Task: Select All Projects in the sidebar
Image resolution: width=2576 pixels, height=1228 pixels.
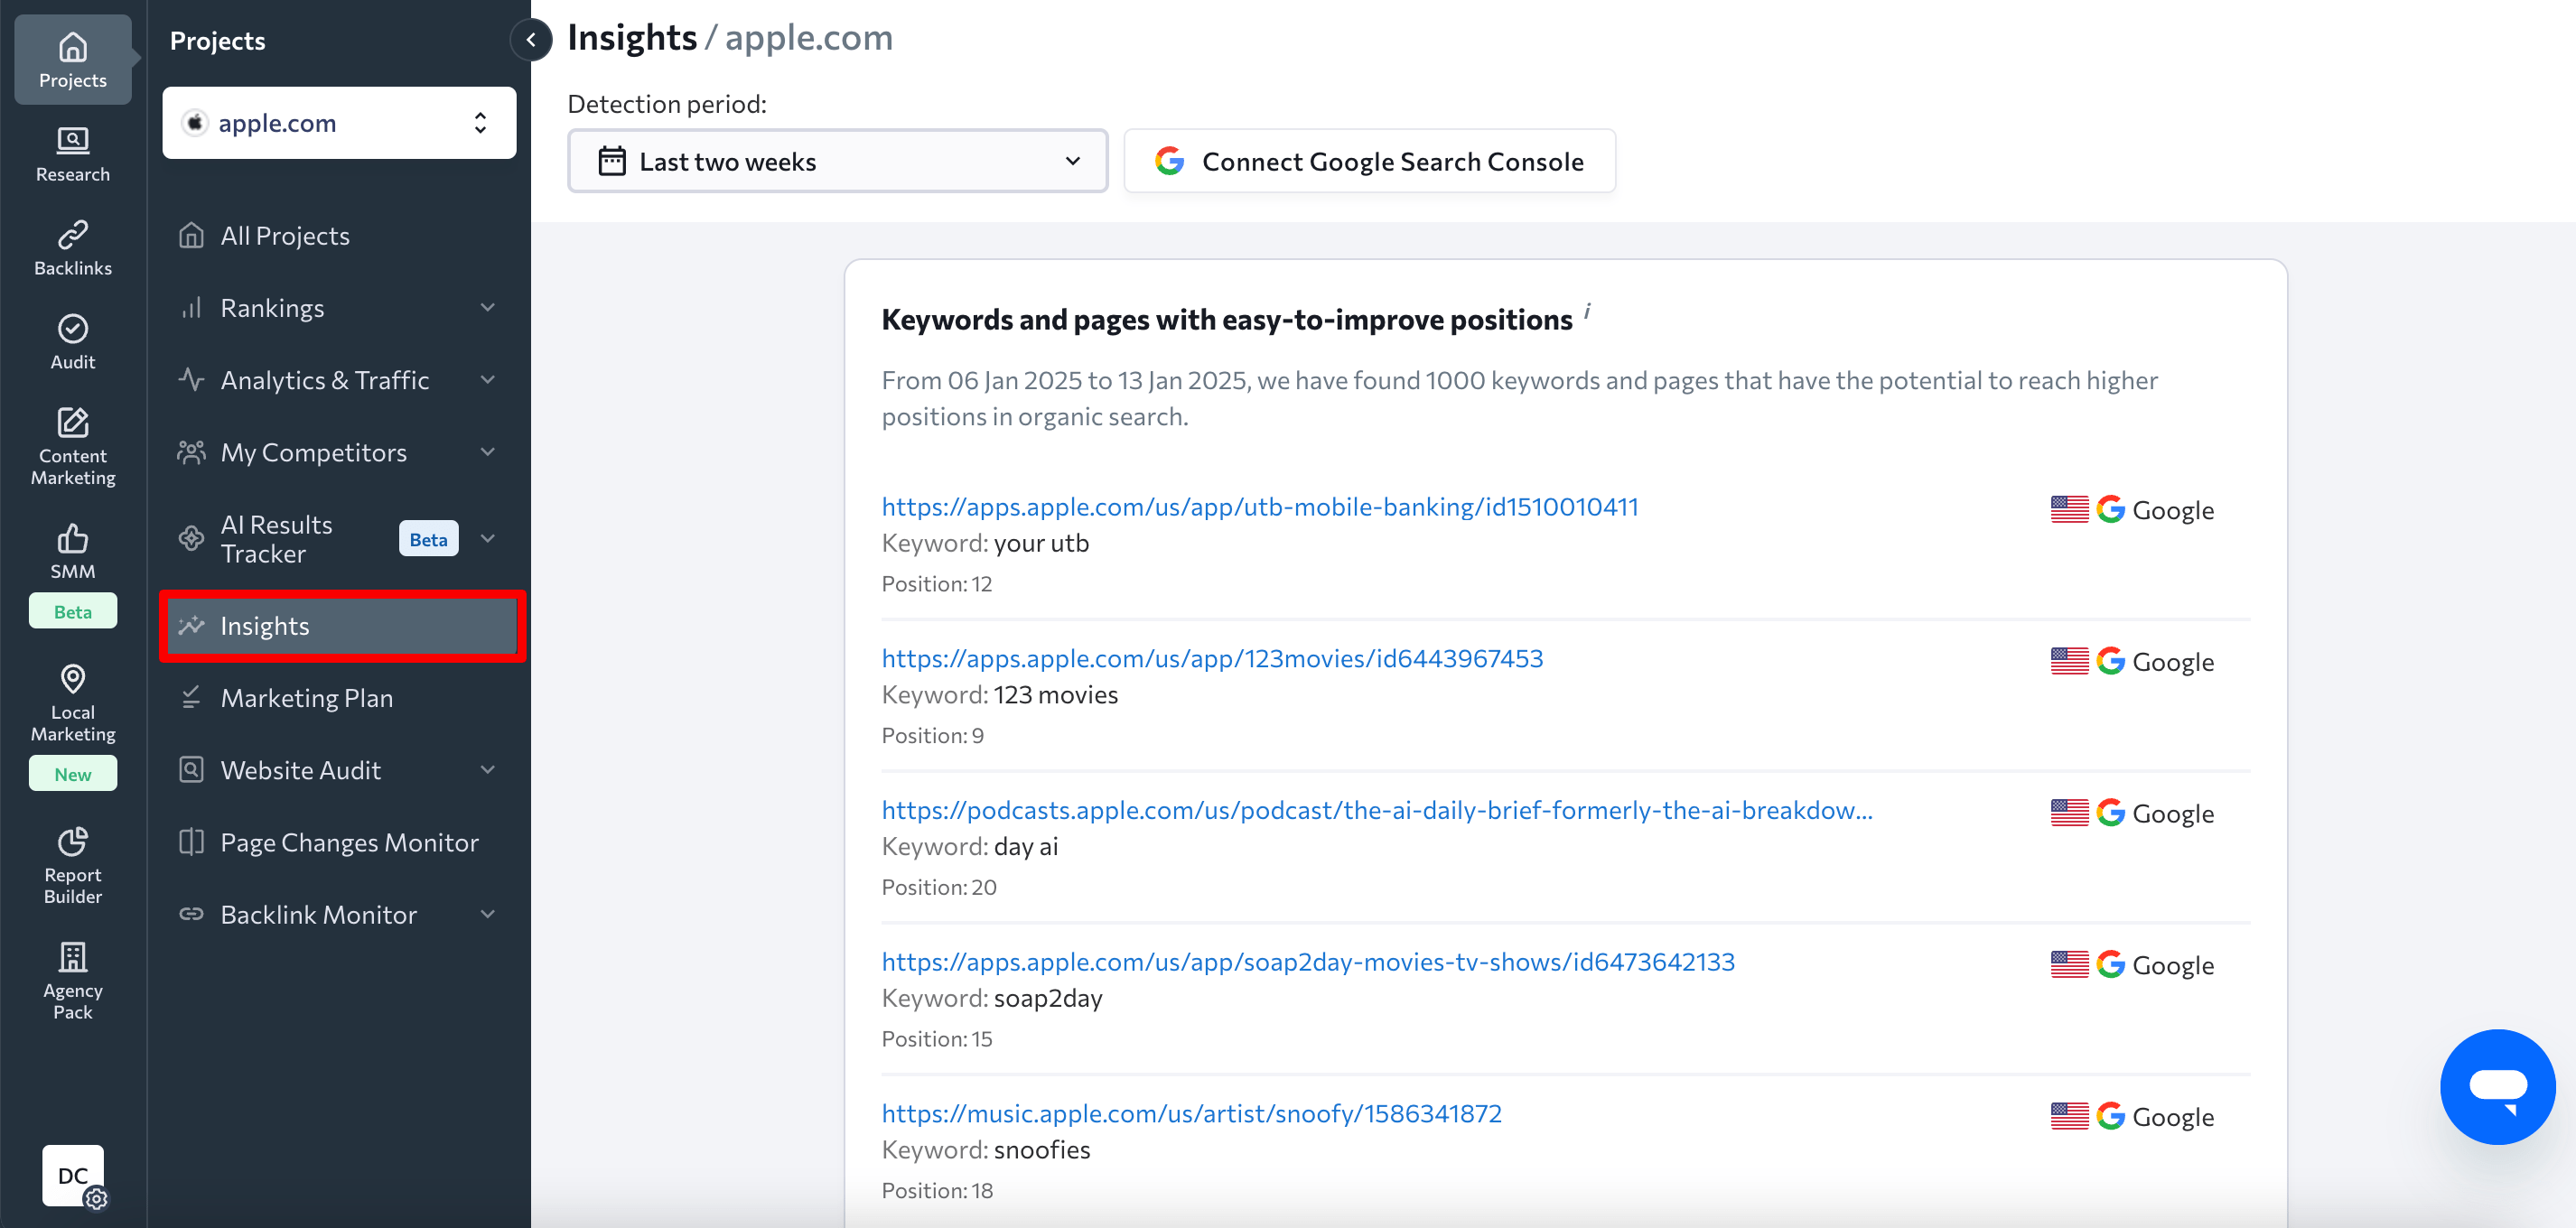Action: click(x=339, y=235)
